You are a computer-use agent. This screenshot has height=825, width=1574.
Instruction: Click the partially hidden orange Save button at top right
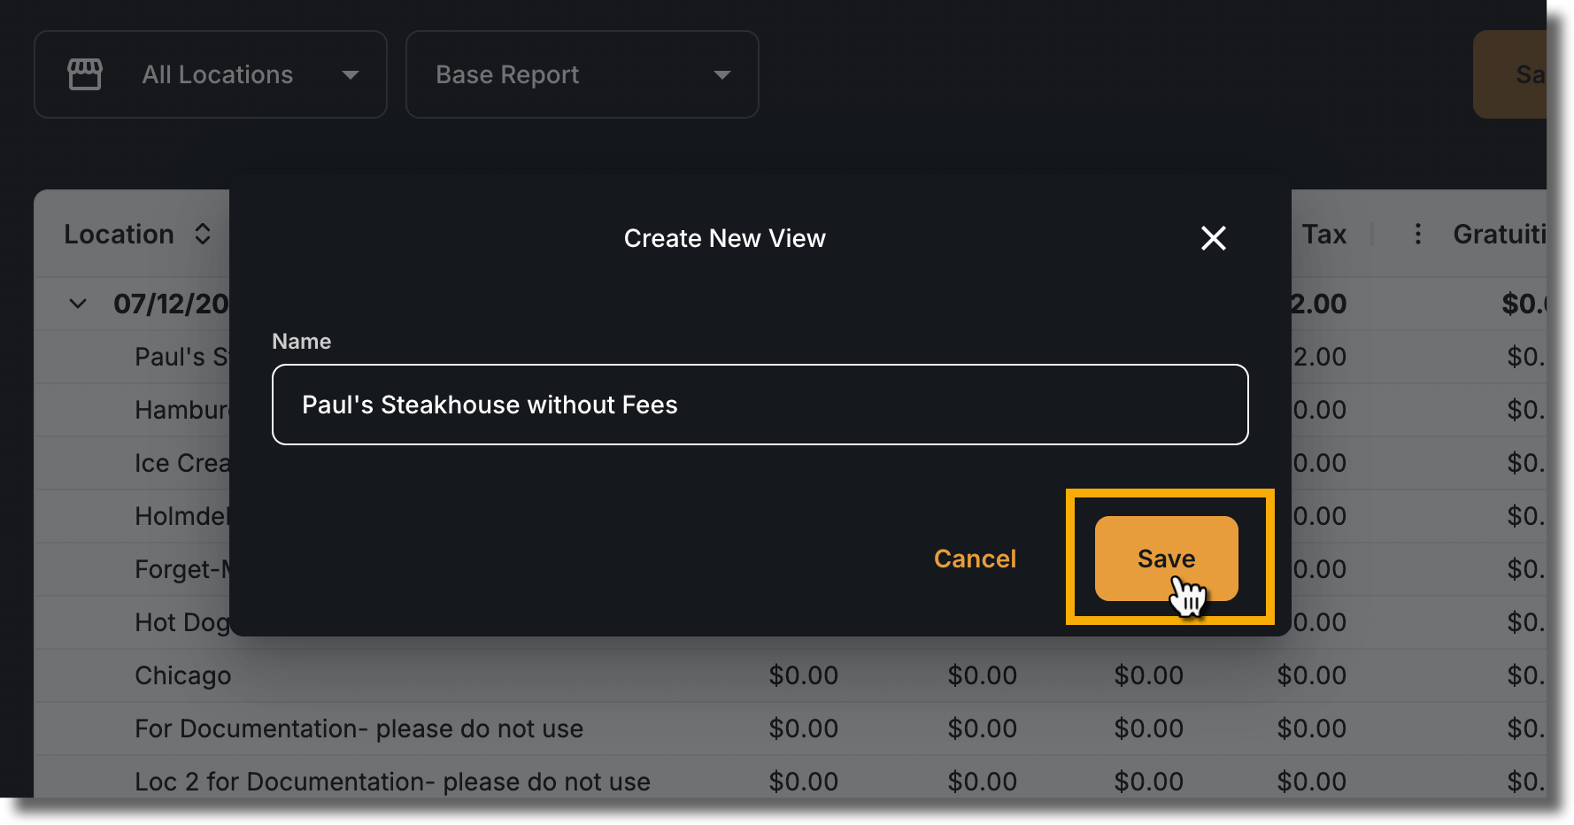click(x=1509, y=74)
